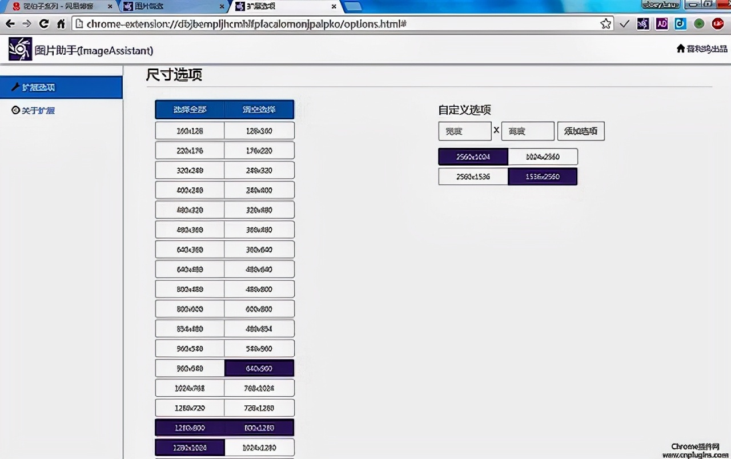Toggle the 720x1280 size option
731x459 pixels.
(x=259, y=408)
